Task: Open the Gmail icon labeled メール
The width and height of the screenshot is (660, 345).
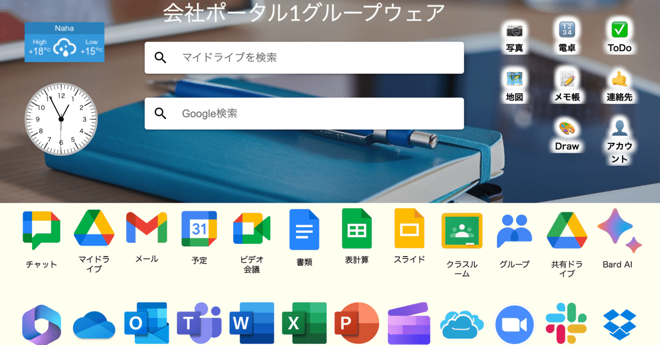Action: (146, 227)
